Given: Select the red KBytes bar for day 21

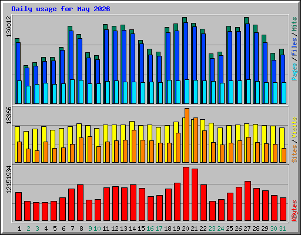Looking at the screenshot, I should [195, 195].
